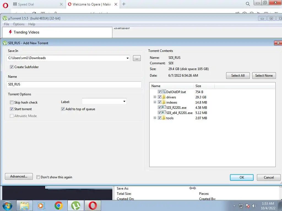Screen dimensions: 282x211
Task: Switch to Welcome to Opera tab
Action: (93, 4)
